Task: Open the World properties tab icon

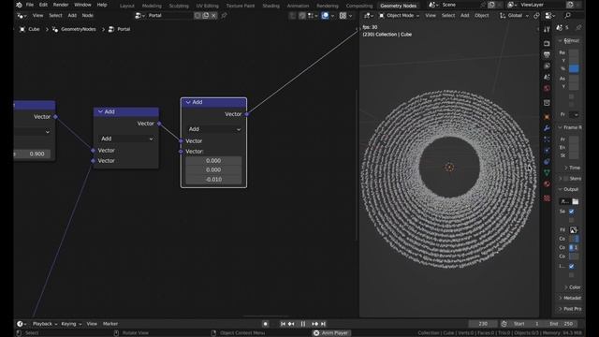Action: [547, 88]
